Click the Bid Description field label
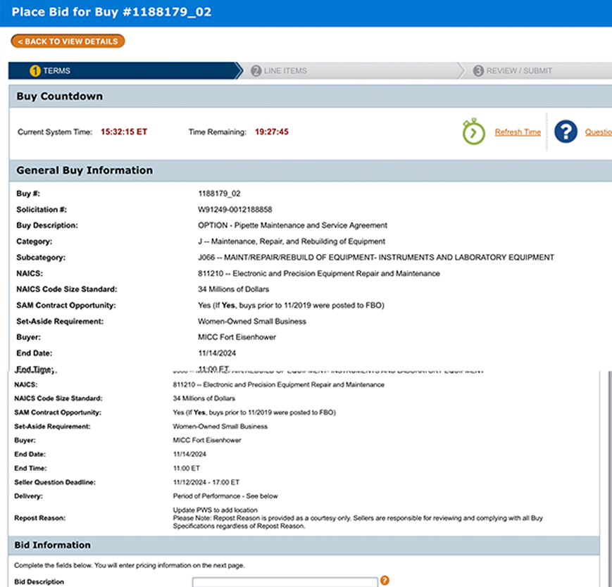 [39, 582]
